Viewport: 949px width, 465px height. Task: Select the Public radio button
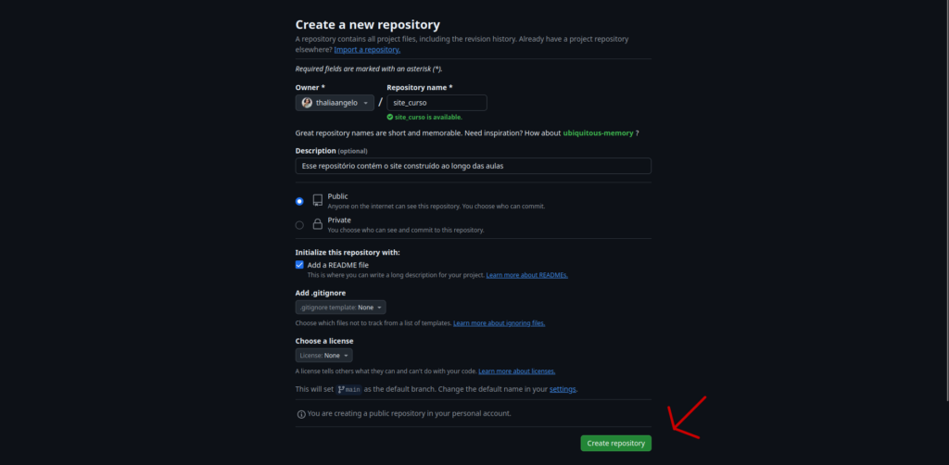[299, 201]
